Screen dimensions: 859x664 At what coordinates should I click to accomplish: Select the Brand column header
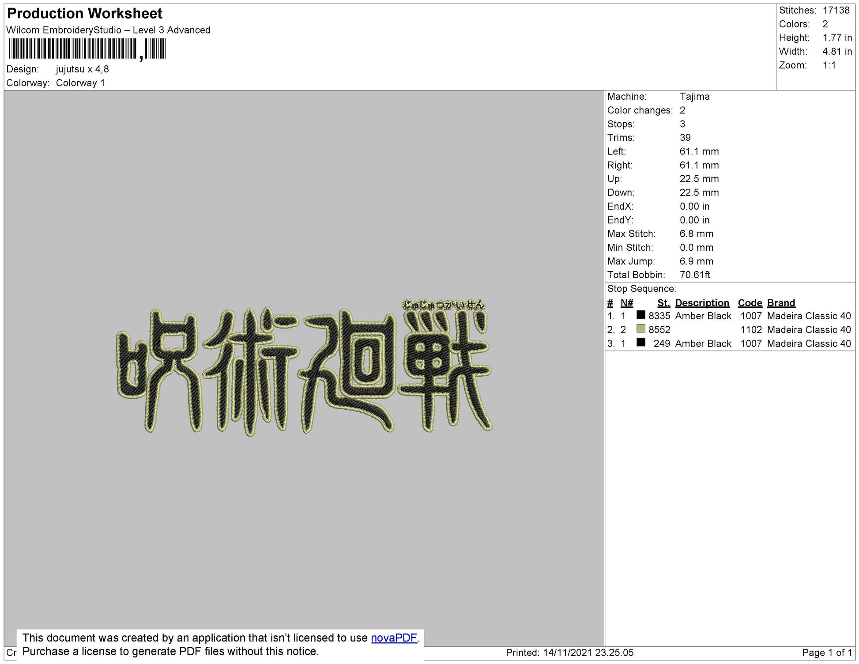(781, 302)
